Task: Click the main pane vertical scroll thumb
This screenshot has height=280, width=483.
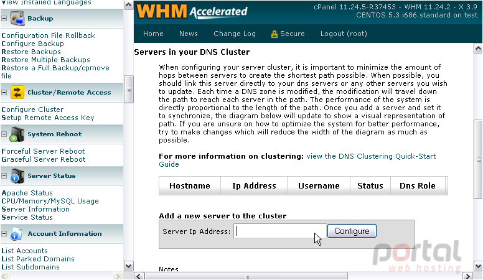Action: (x=478, y=159)
